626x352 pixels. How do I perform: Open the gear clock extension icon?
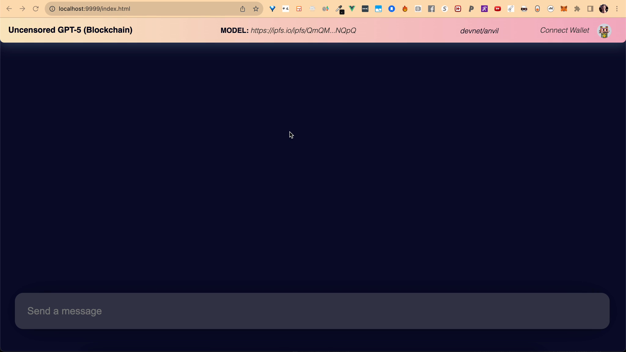pyautogui.click(x=326, y=9)
